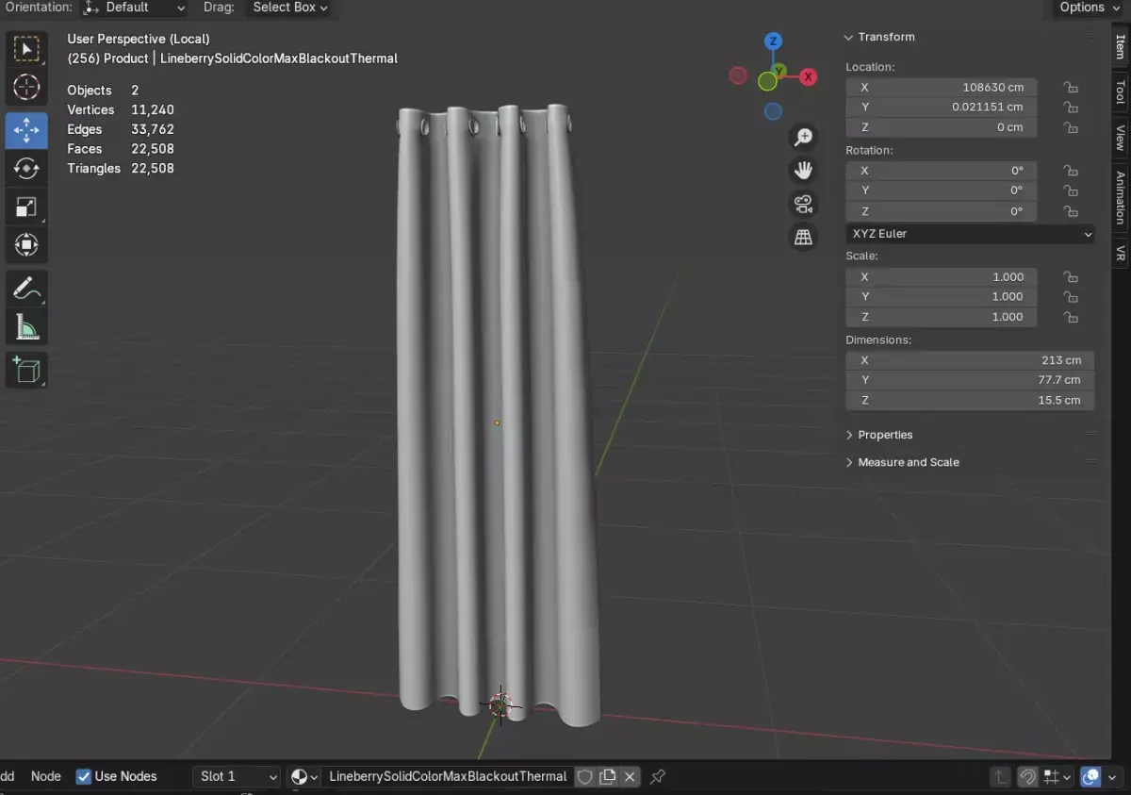Unlink the LineberrySolidColorMaxBlackoutThermal material
This screenshot has height=795, width=1131.
(630, 777)
